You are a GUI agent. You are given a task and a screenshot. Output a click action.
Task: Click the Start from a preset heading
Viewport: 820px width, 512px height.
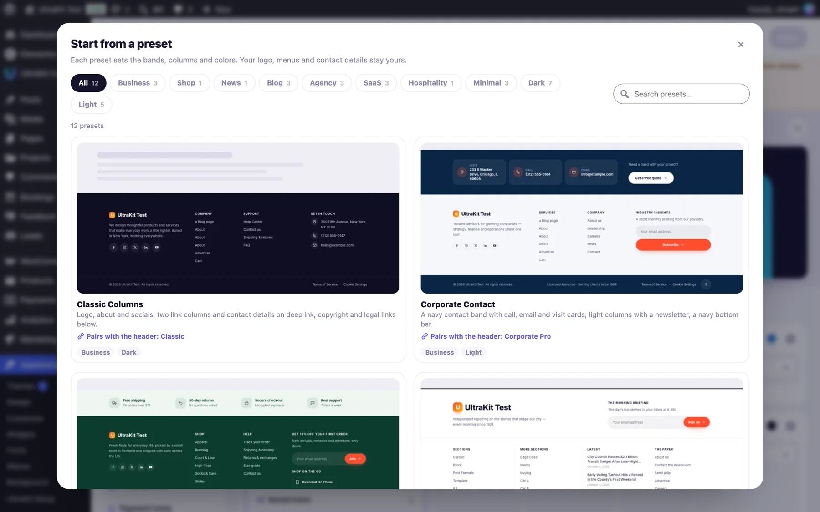[121, 44]
